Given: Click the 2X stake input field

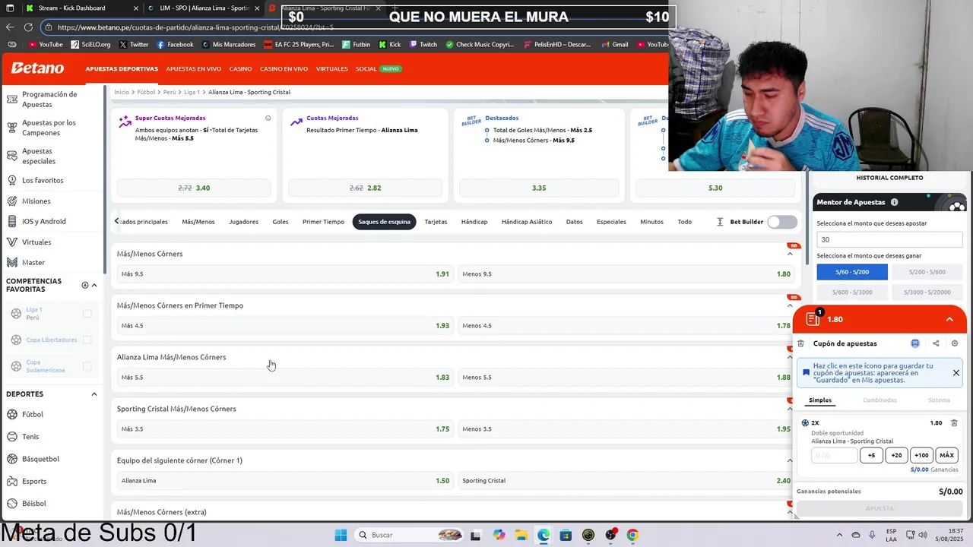Looking at the screenshot, I should click(x=834, y=456).
